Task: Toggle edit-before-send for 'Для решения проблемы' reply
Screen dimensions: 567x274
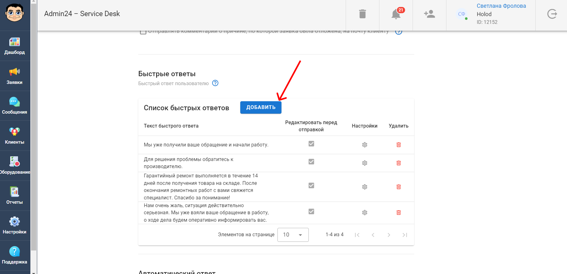Action: [x=311, y=162]
